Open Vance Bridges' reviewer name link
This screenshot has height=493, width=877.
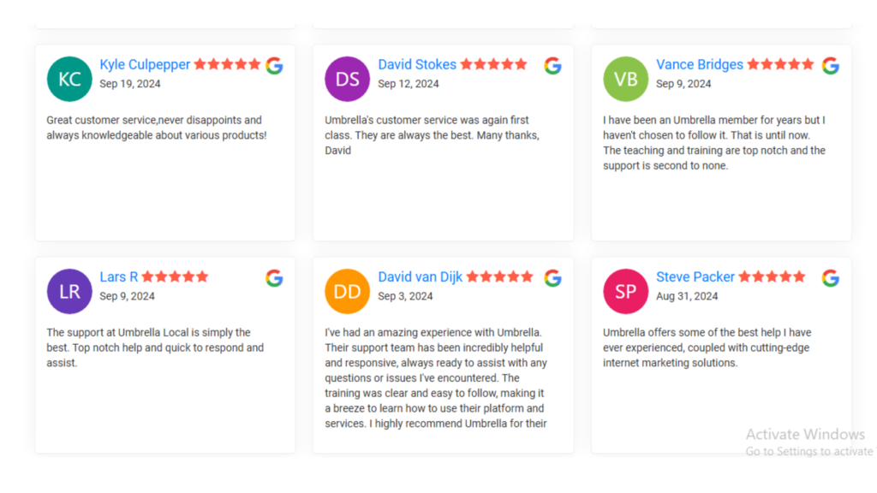click(700, 65)
